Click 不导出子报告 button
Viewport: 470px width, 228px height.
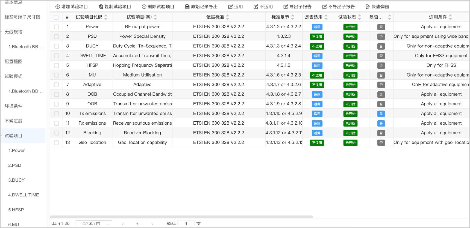point(339,7)
